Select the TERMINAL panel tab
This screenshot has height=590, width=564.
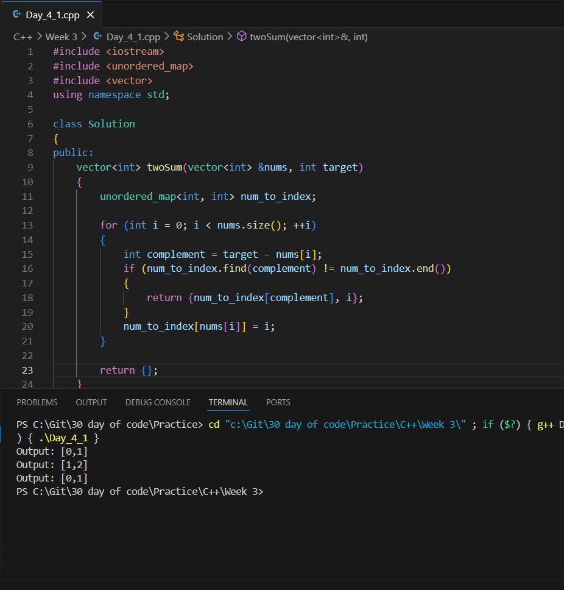(x=228, y=402)
